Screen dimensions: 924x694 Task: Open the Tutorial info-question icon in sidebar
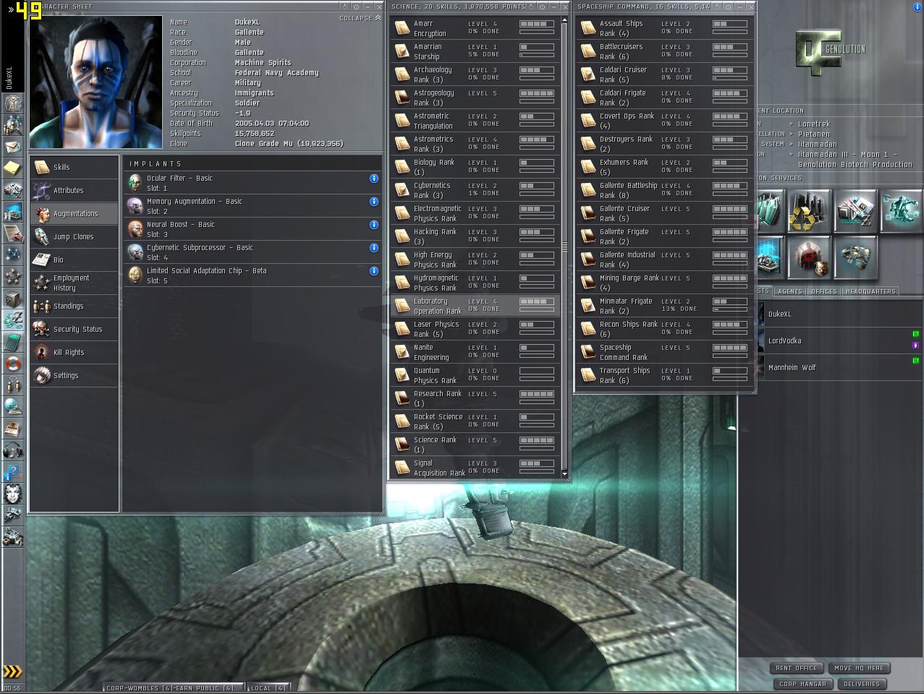(x=13, y=473)
